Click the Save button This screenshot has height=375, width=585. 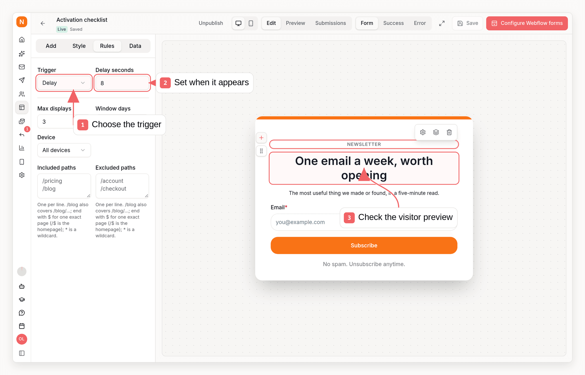tap(467, 23)
